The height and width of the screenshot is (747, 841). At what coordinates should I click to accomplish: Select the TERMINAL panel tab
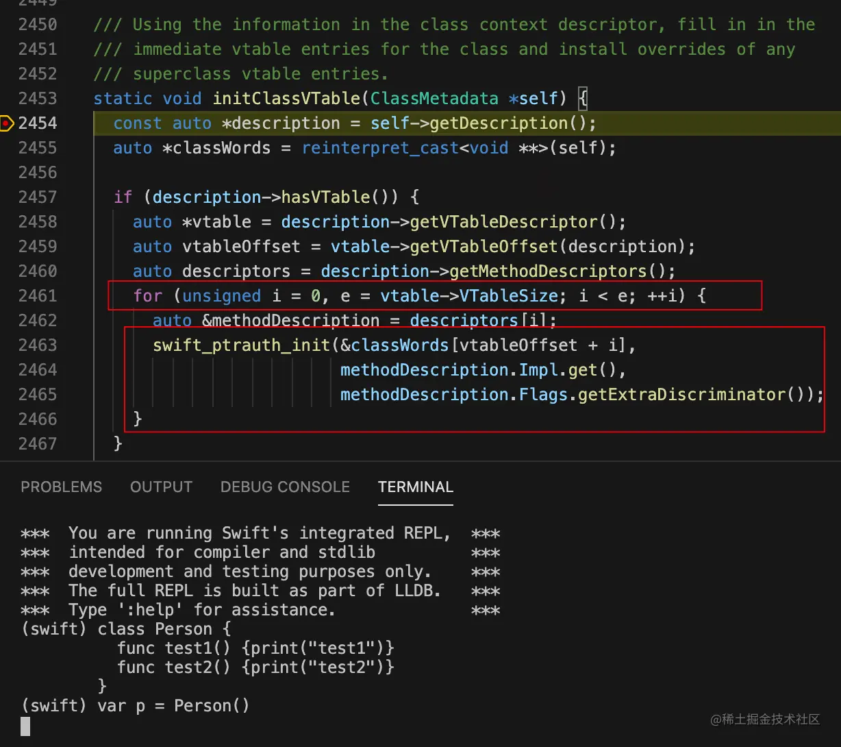415,487
